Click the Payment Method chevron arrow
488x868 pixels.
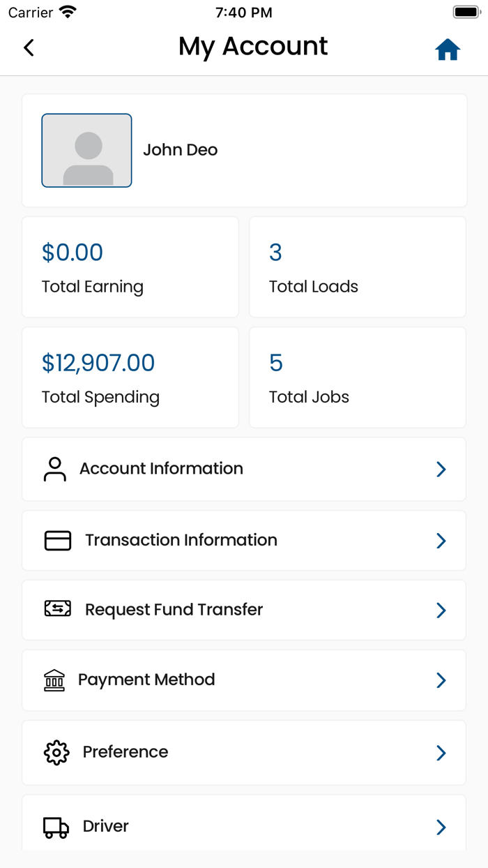(441, 680)
